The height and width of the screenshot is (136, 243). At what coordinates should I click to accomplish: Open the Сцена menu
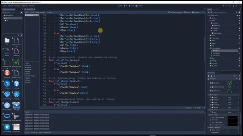[5, 6]
